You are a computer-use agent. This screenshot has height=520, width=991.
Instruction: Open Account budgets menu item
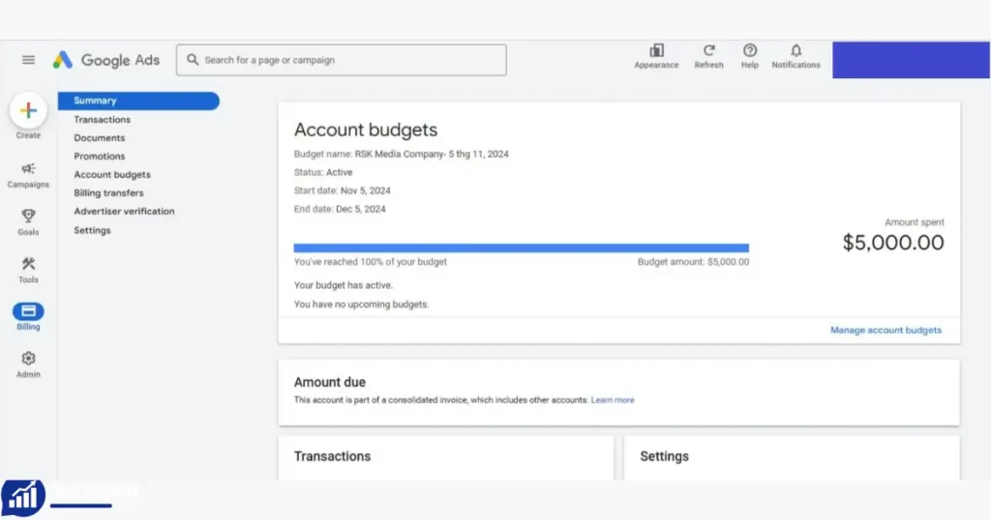[x=112, y=174]
